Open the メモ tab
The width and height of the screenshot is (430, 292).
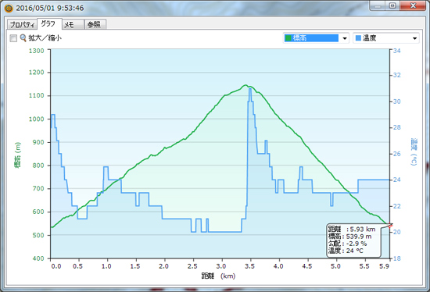click(x=73, y=25)
